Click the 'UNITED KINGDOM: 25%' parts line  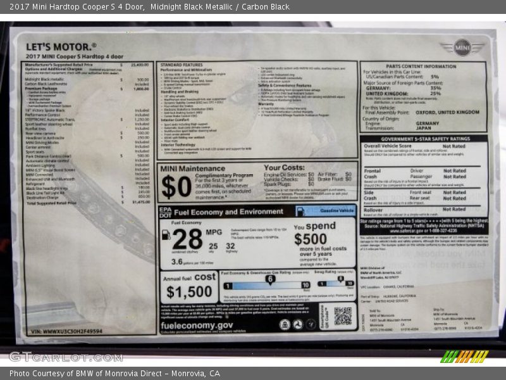coord(403,93)
